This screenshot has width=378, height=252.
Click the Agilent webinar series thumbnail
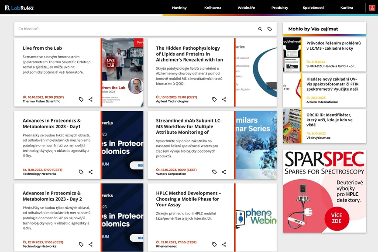pos(256,72)
